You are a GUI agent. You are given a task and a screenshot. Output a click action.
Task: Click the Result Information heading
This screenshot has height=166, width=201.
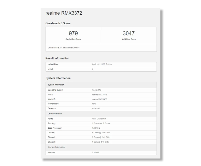coord(57,58)
